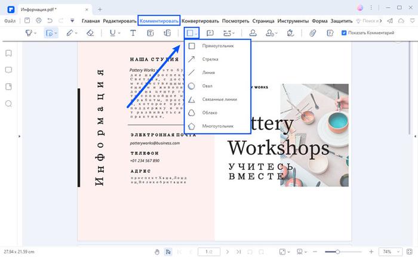Choose Стрелка from the shapes list

tap(210, 59)
